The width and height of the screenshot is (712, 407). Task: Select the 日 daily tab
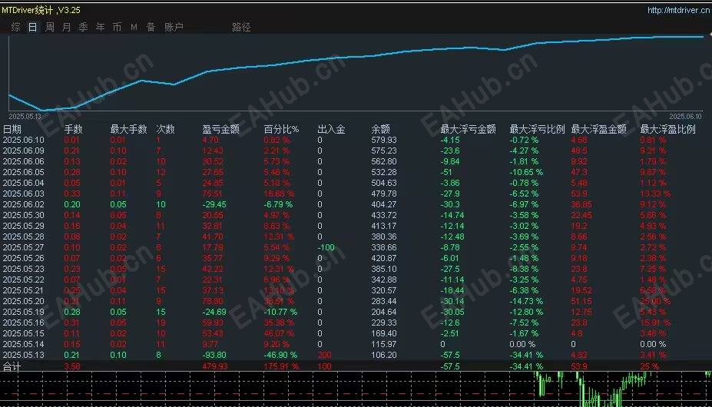point(33,27)
